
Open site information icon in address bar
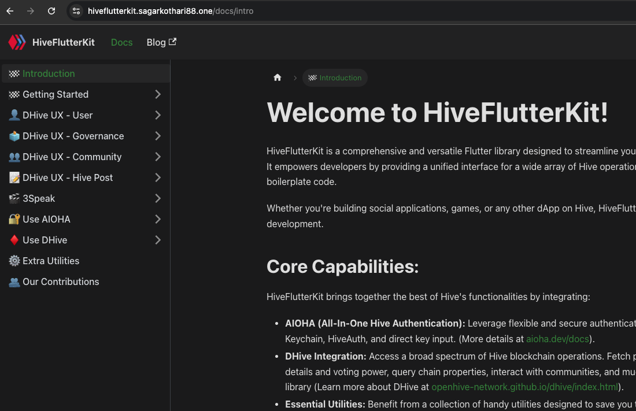click(76, 11)
